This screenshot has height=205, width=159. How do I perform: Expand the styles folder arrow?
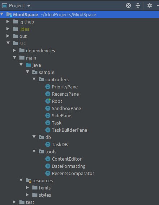point(27,195)
